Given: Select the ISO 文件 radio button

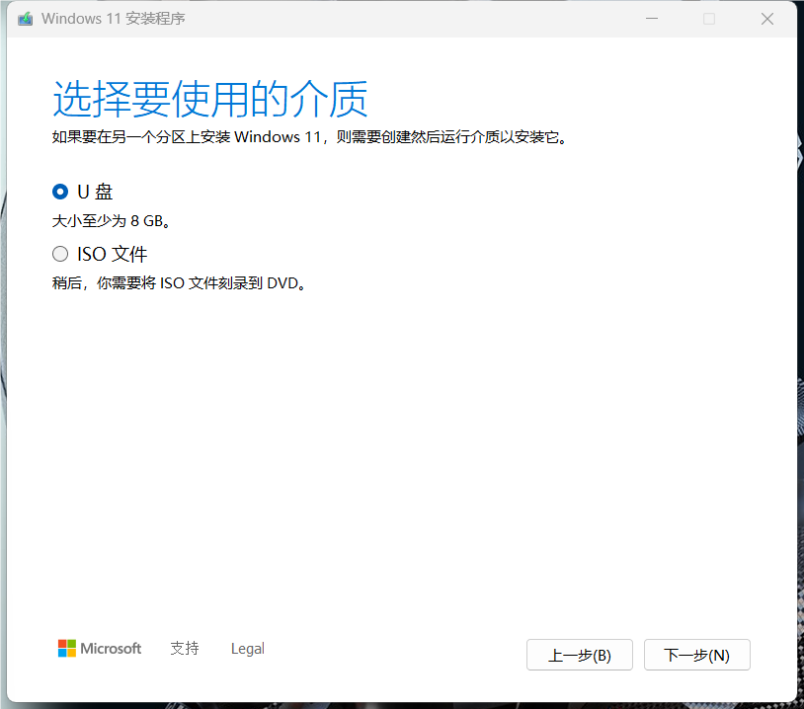Looking at the screenshot, I should pos(60,254).
